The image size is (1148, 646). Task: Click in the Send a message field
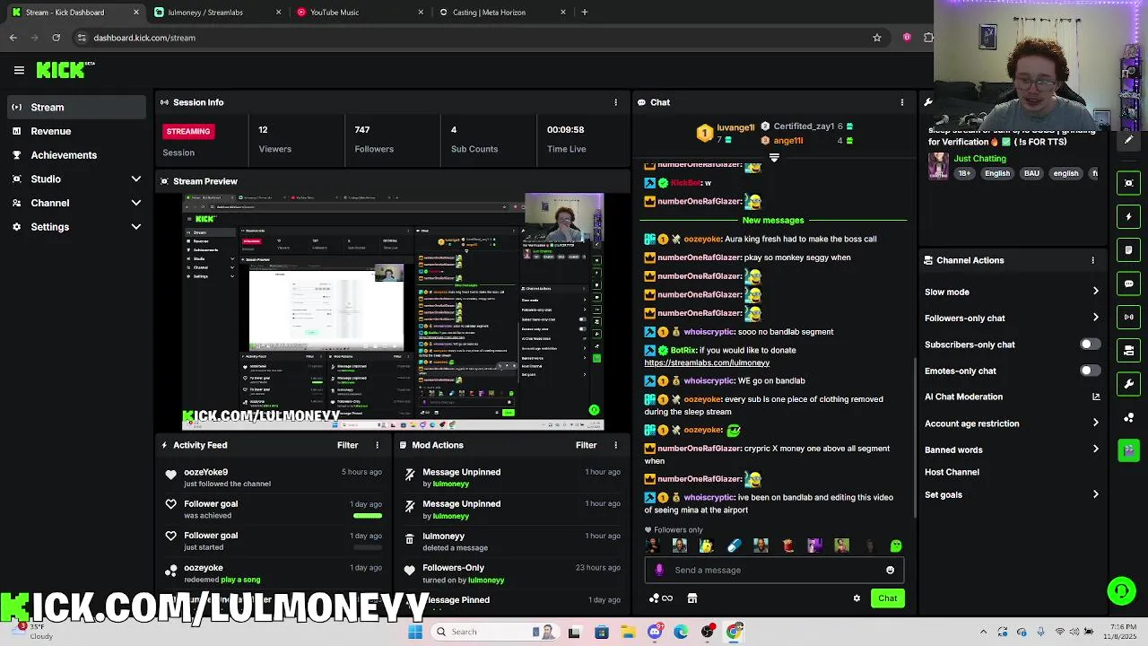point(776,570)
